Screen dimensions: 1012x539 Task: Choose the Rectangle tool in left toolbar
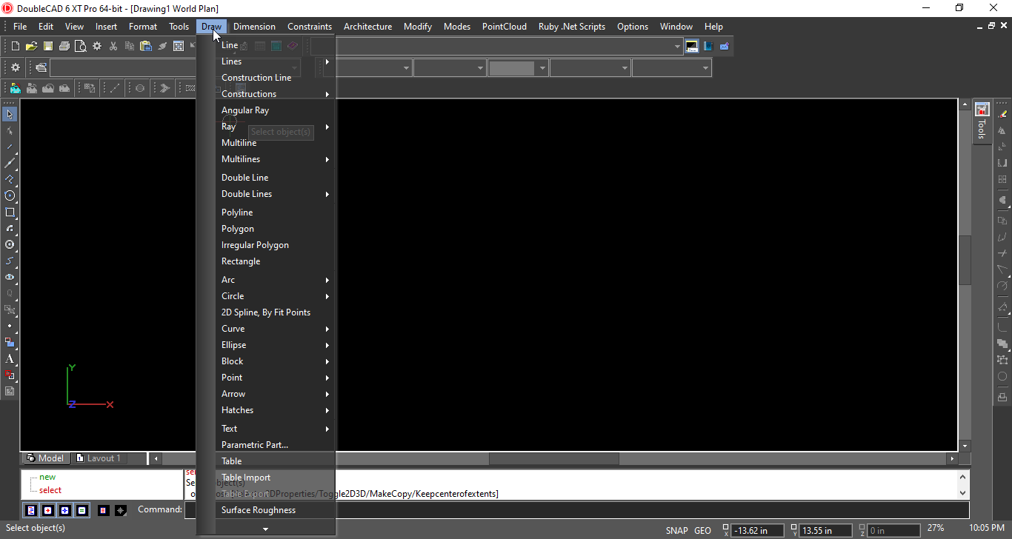10,212
